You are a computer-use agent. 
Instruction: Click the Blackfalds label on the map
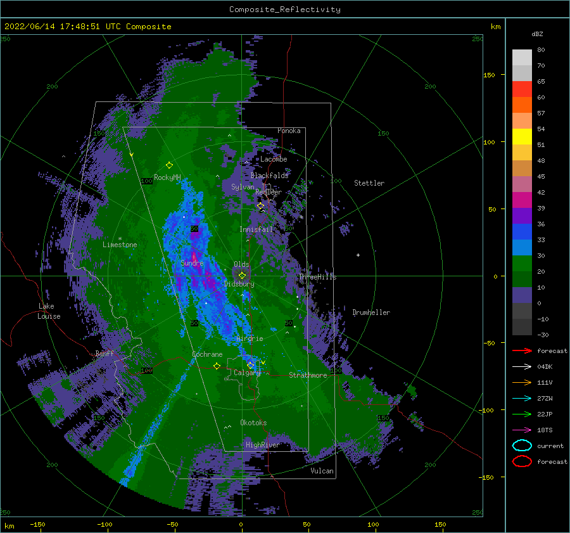coord(269,176)
